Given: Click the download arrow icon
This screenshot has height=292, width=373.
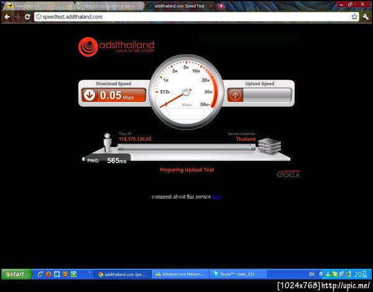Looking at the screenshot, I should point(90,95).
